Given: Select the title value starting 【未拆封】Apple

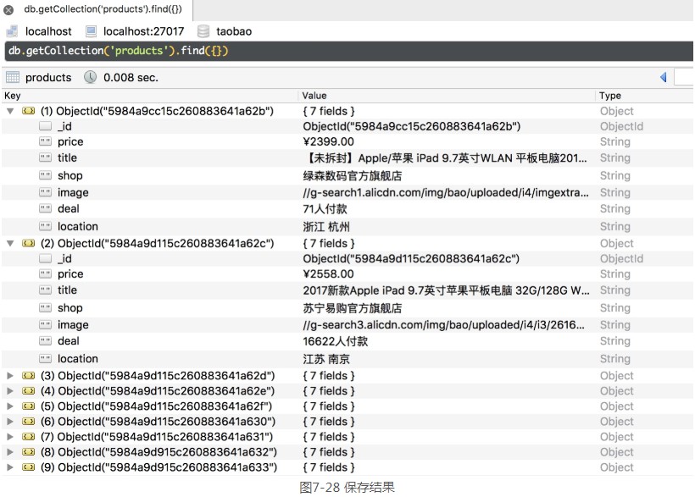Looking at the screenshot, I should (445, 158).
